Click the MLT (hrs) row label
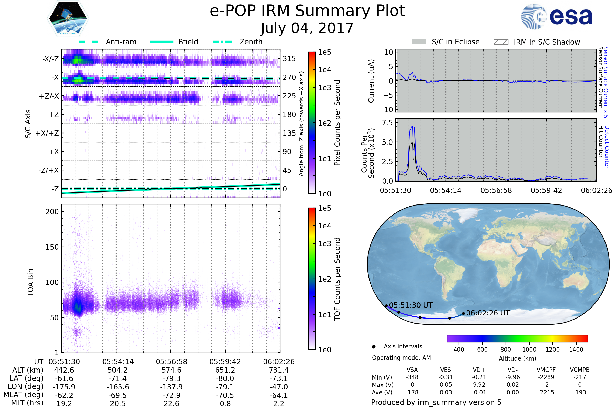 coord(27,403)
